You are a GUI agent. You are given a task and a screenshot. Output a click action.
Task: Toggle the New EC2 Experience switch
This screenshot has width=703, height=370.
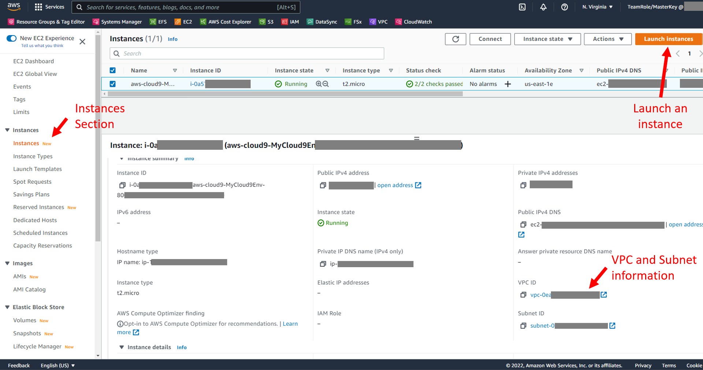pos(12,38)
